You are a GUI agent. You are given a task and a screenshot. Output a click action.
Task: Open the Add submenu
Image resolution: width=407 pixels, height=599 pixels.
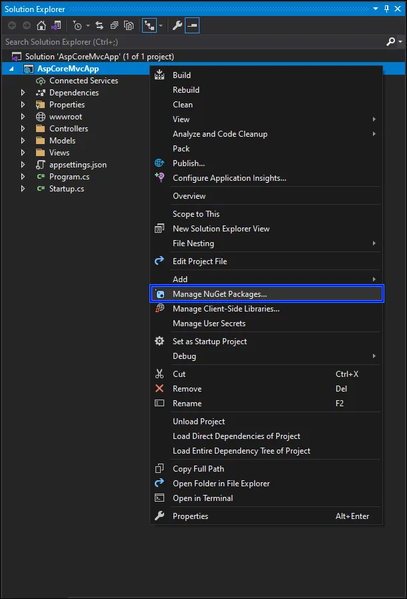[x=180, y=279]
